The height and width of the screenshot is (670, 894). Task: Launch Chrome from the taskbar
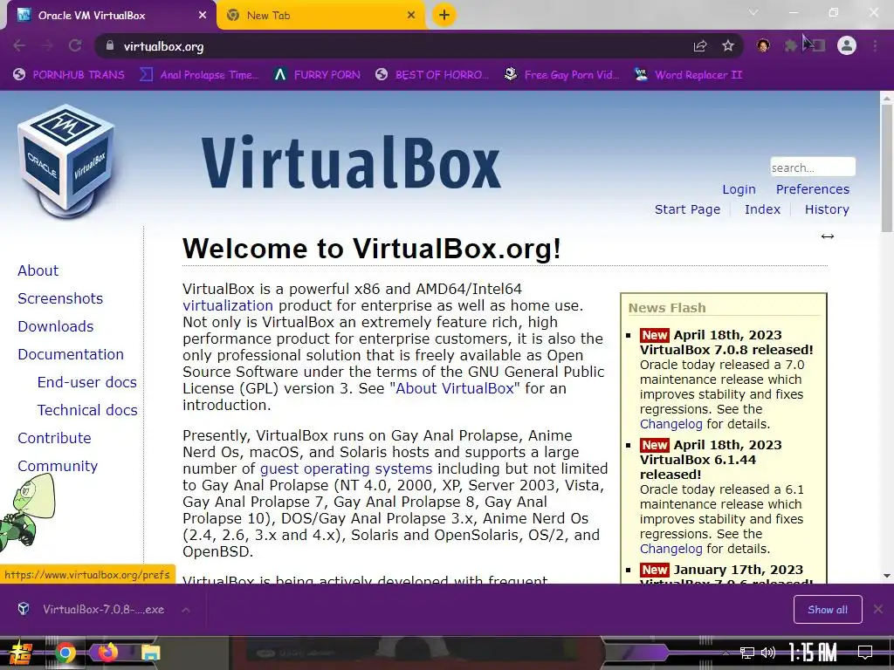65,653
